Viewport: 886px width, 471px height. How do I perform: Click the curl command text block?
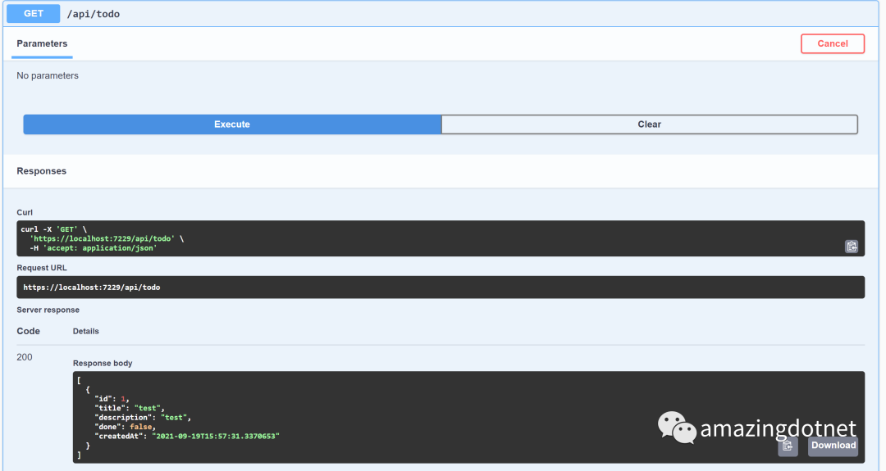(441, 238)
